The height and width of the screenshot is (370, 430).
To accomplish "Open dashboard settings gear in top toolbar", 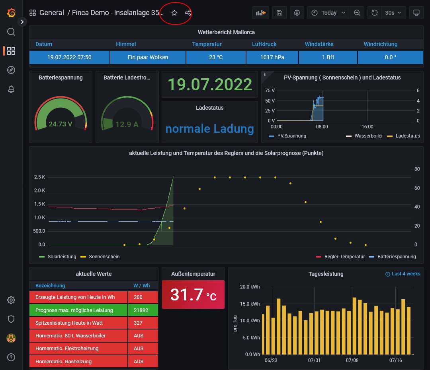I will [x=297, y=13].
